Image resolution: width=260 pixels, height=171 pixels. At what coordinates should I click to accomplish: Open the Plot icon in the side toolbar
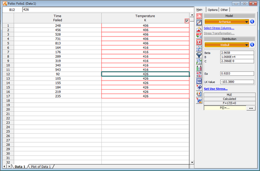tap(199, 23)
